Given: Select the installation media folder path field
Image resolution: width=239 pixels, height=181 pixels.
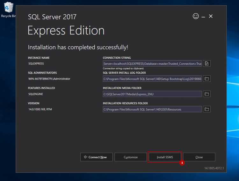Looking at the screenshot, I should [152, 94].
